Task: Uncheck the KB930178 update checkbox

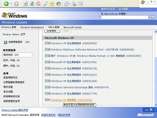Action: [x=46, y=68]
